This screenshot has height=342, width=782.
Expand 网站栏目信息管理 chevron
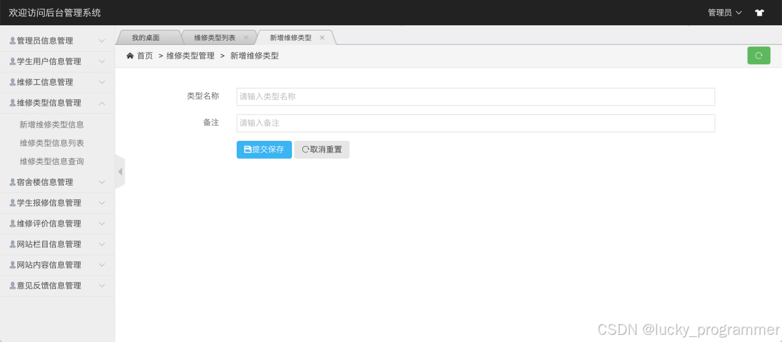(102, 244)
